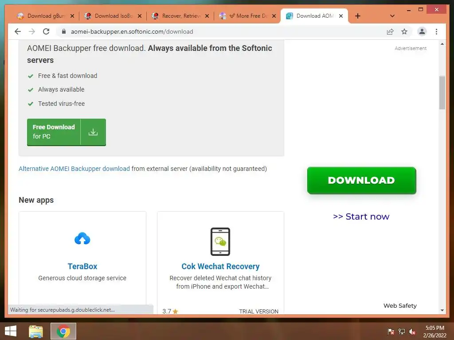Screen dimensions: 454x340
Task: Open the Chrome profile avatar
Action: point(422,31)
